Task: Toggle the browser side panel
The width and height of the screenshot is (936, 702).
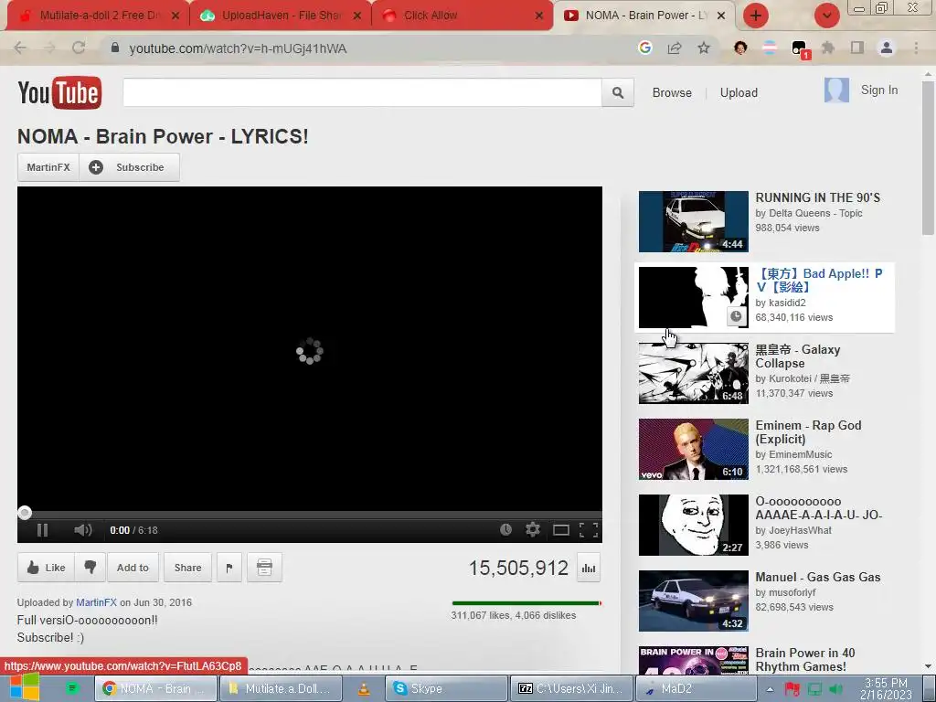Action: point(857,48)
